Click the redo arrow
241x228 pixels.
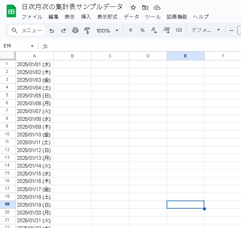(x=64, y=31)
